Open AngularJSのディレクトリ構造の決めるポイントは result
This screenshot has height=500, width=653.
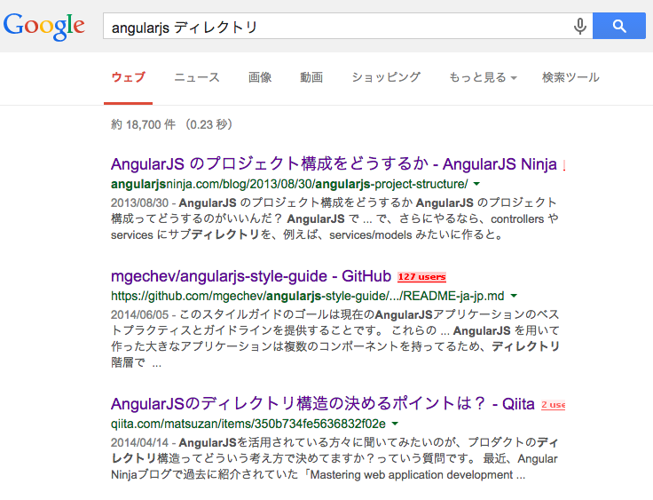pos(322,404)
